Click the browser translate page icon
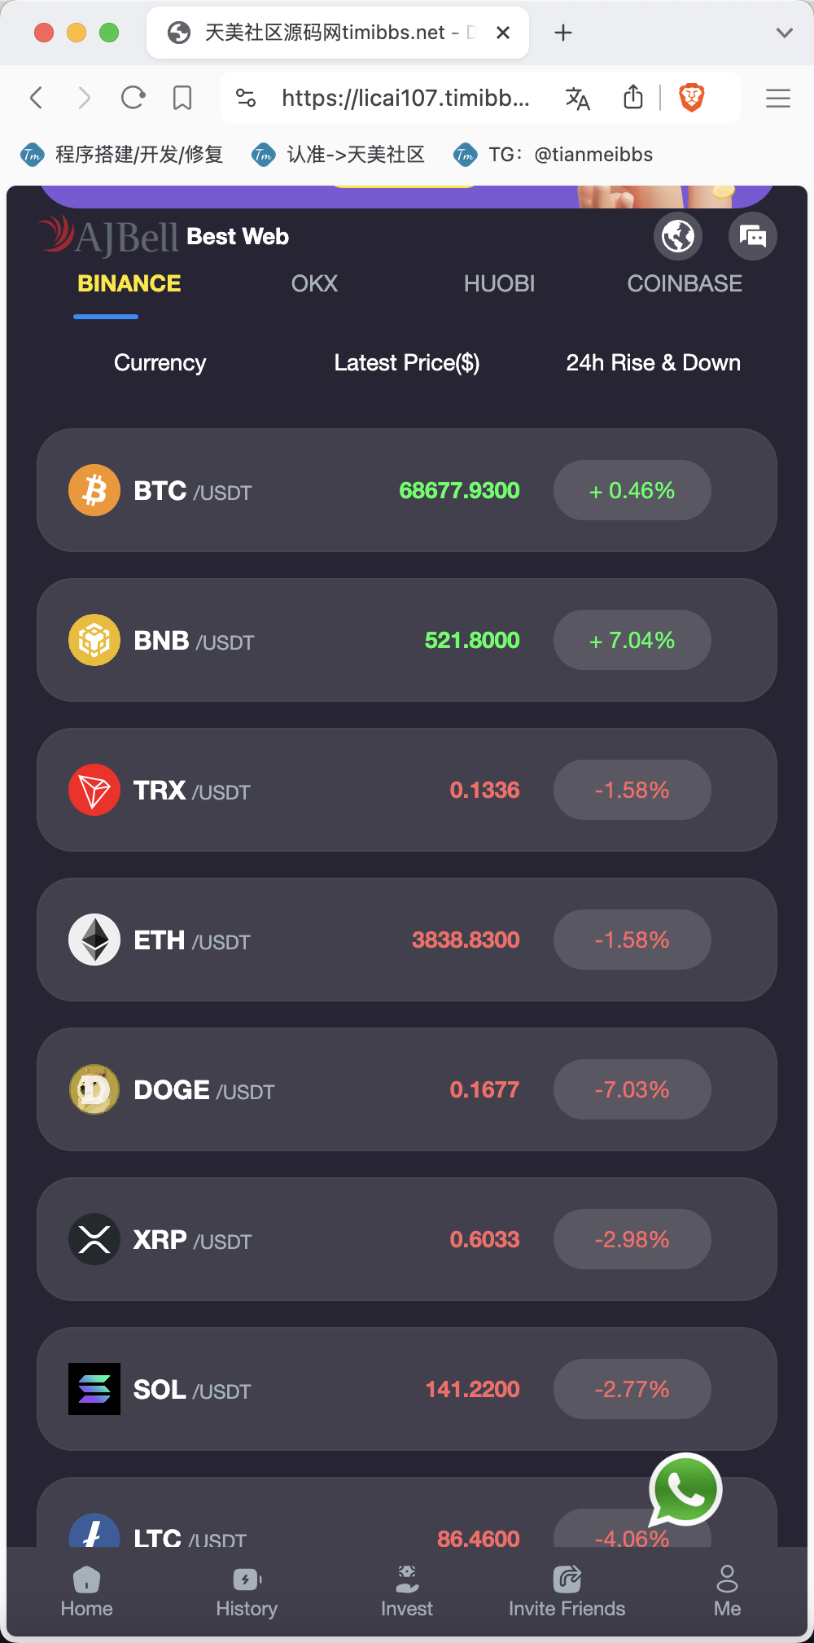The width and height of the screenshot is (814, 1643). [577, 99]
